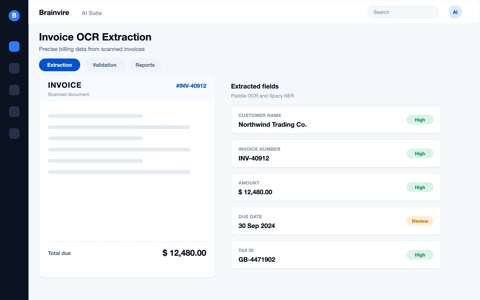This screenshot has height=300, width=480.
Task: Click the Scanned document caption
Action: [69, 94]
